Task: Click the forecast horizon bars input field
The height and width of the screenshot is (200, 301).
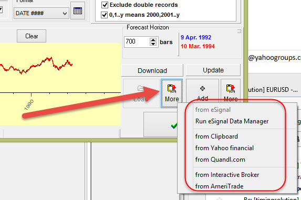Action: [x=137, y=42]
